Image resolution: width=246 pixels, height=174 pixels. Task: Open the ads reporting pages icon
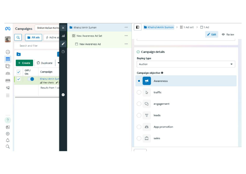[x=8, y=66]
